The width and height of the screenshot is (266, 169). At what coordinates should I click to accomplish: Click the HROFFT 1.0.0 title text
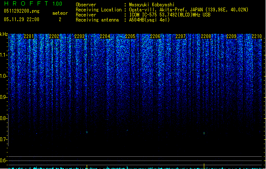pos(33,3)
